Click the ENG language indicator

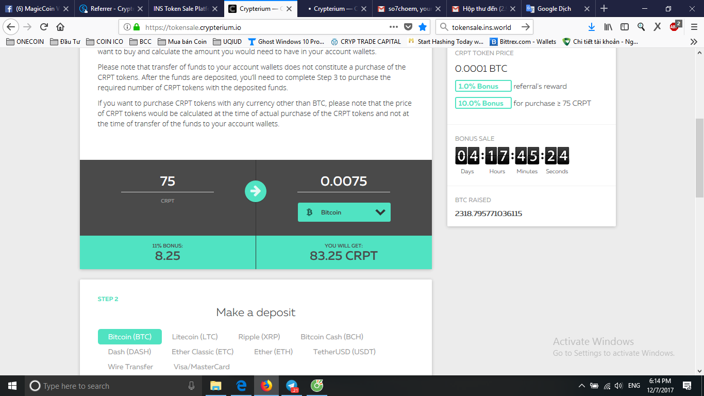634,386
